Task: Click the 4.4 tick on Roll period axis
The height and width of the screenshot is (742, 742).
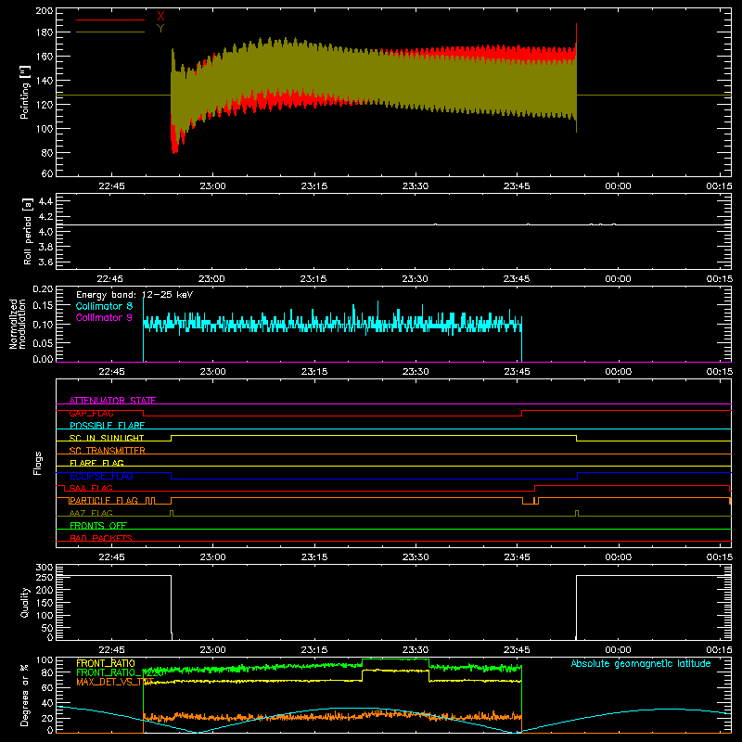Action: pyautogui.click(x=45, y=201)
